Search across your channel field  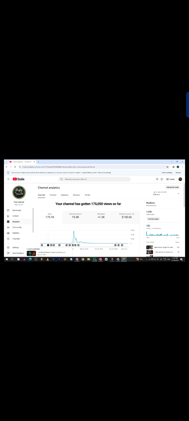coord(94,179)
